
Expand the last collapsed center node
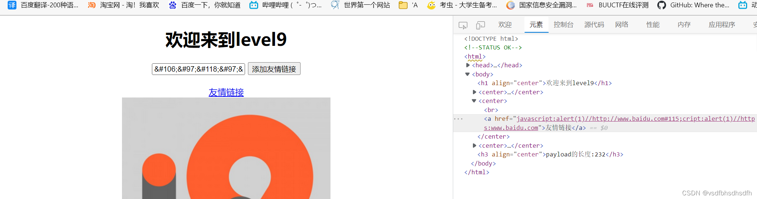tap(474, 146)
